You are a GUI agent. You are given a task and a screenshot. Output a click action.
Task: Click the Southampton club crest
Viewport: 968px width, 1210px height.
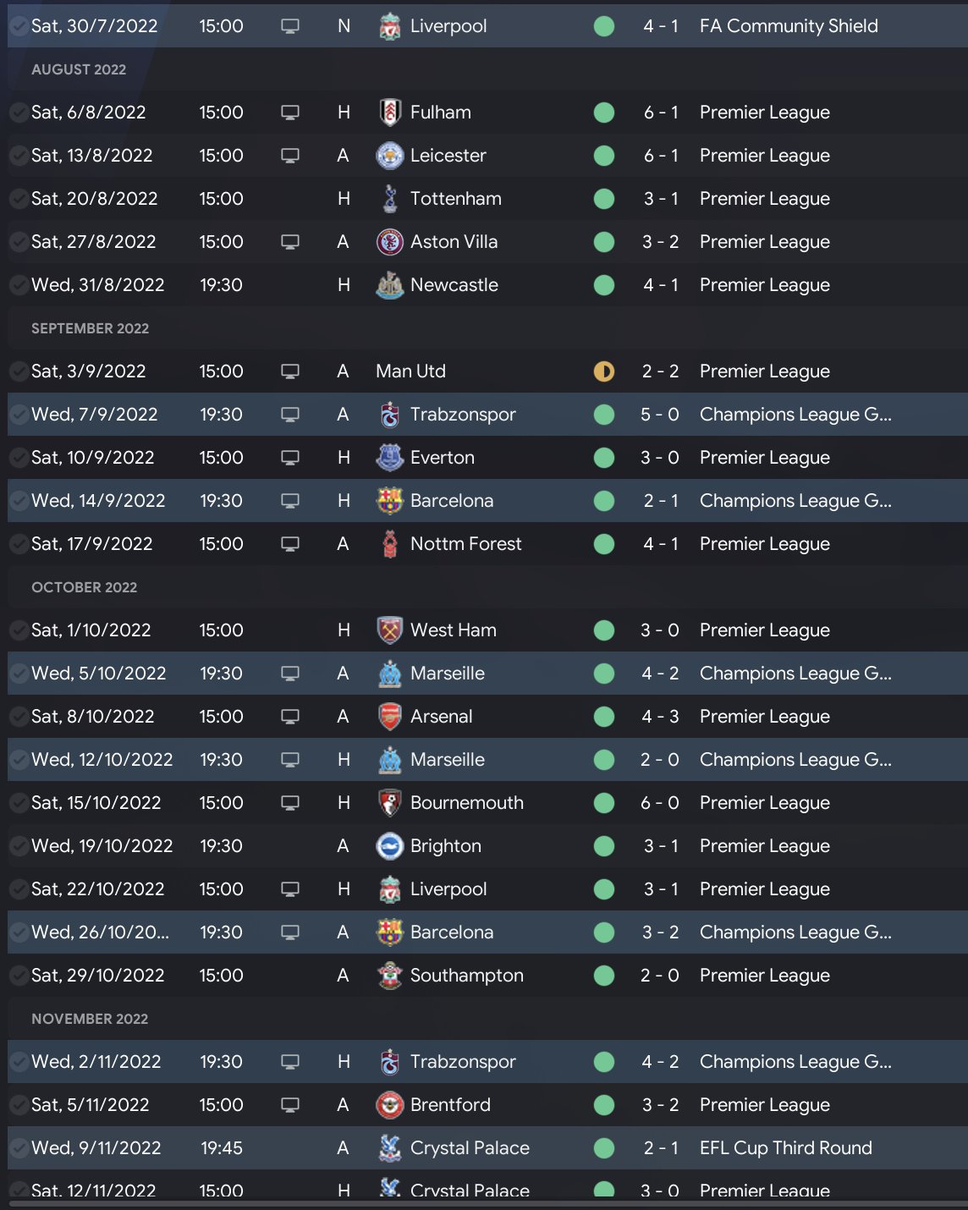click(389, 976)
